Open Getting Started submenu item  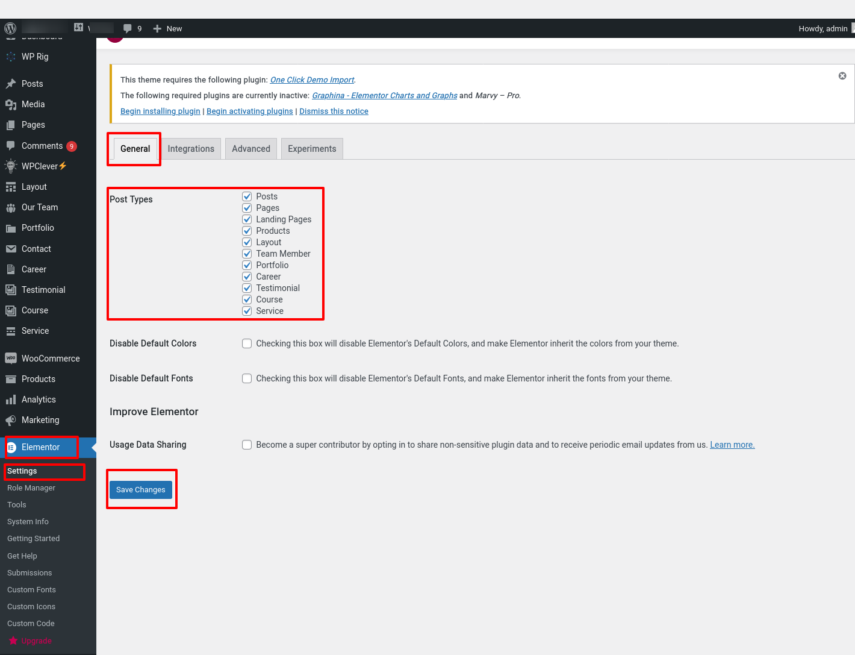pos(34,539)
